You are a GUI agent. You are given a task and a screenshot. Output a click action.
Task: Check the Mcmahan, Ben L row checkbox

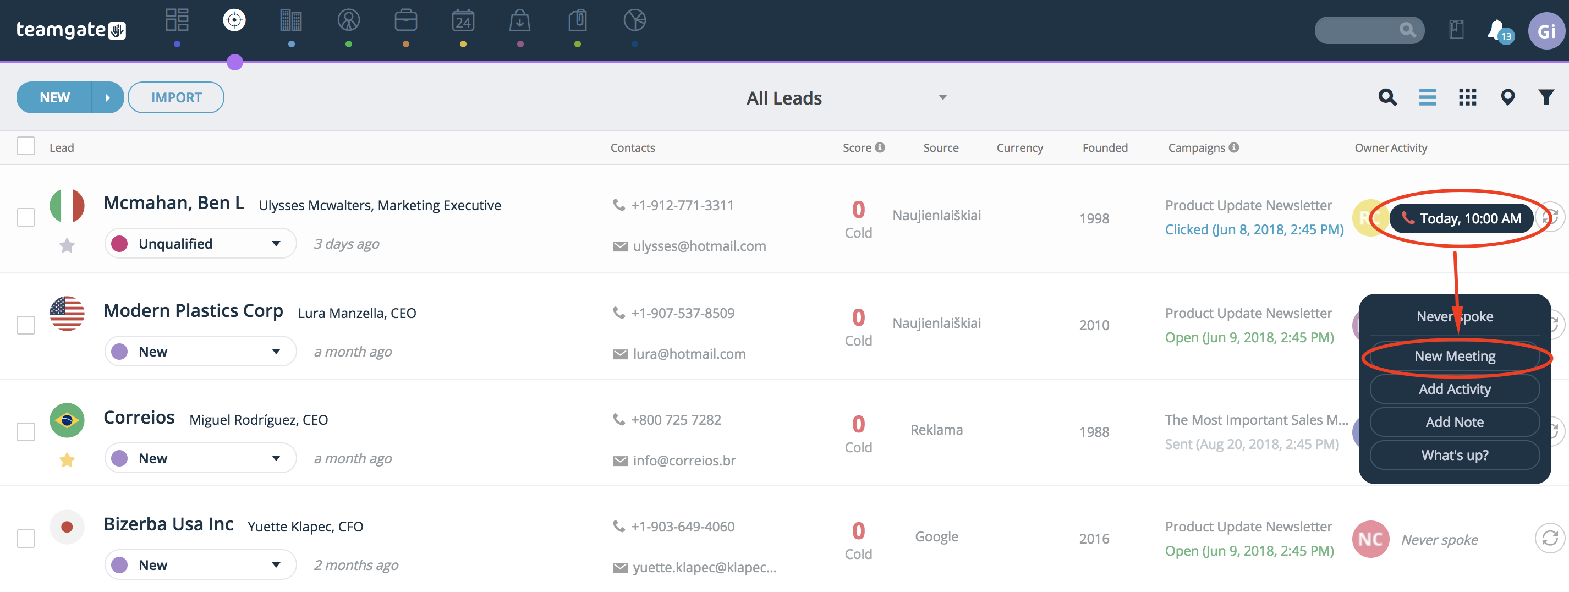(25, 217)
